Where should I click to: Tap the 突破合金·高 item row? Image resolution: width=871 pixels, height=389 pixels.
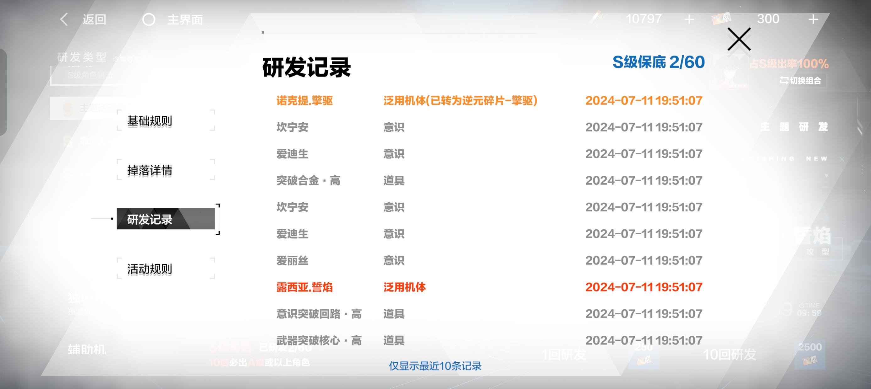[489, 180]
